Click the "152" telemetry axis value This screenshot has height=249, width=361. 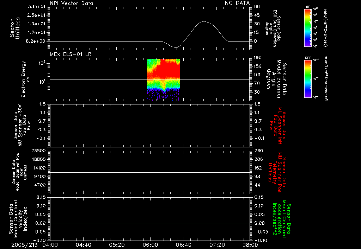tap(258, 168)
